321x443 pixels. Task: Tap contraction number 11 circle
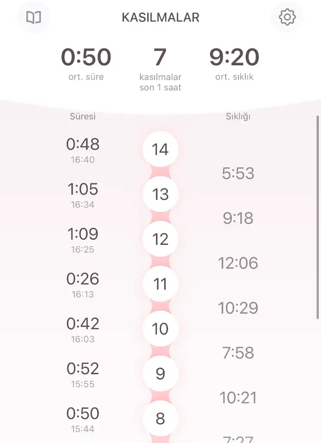[160, 284]
